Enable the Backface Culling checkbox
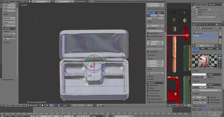 (x=148, y=91)
